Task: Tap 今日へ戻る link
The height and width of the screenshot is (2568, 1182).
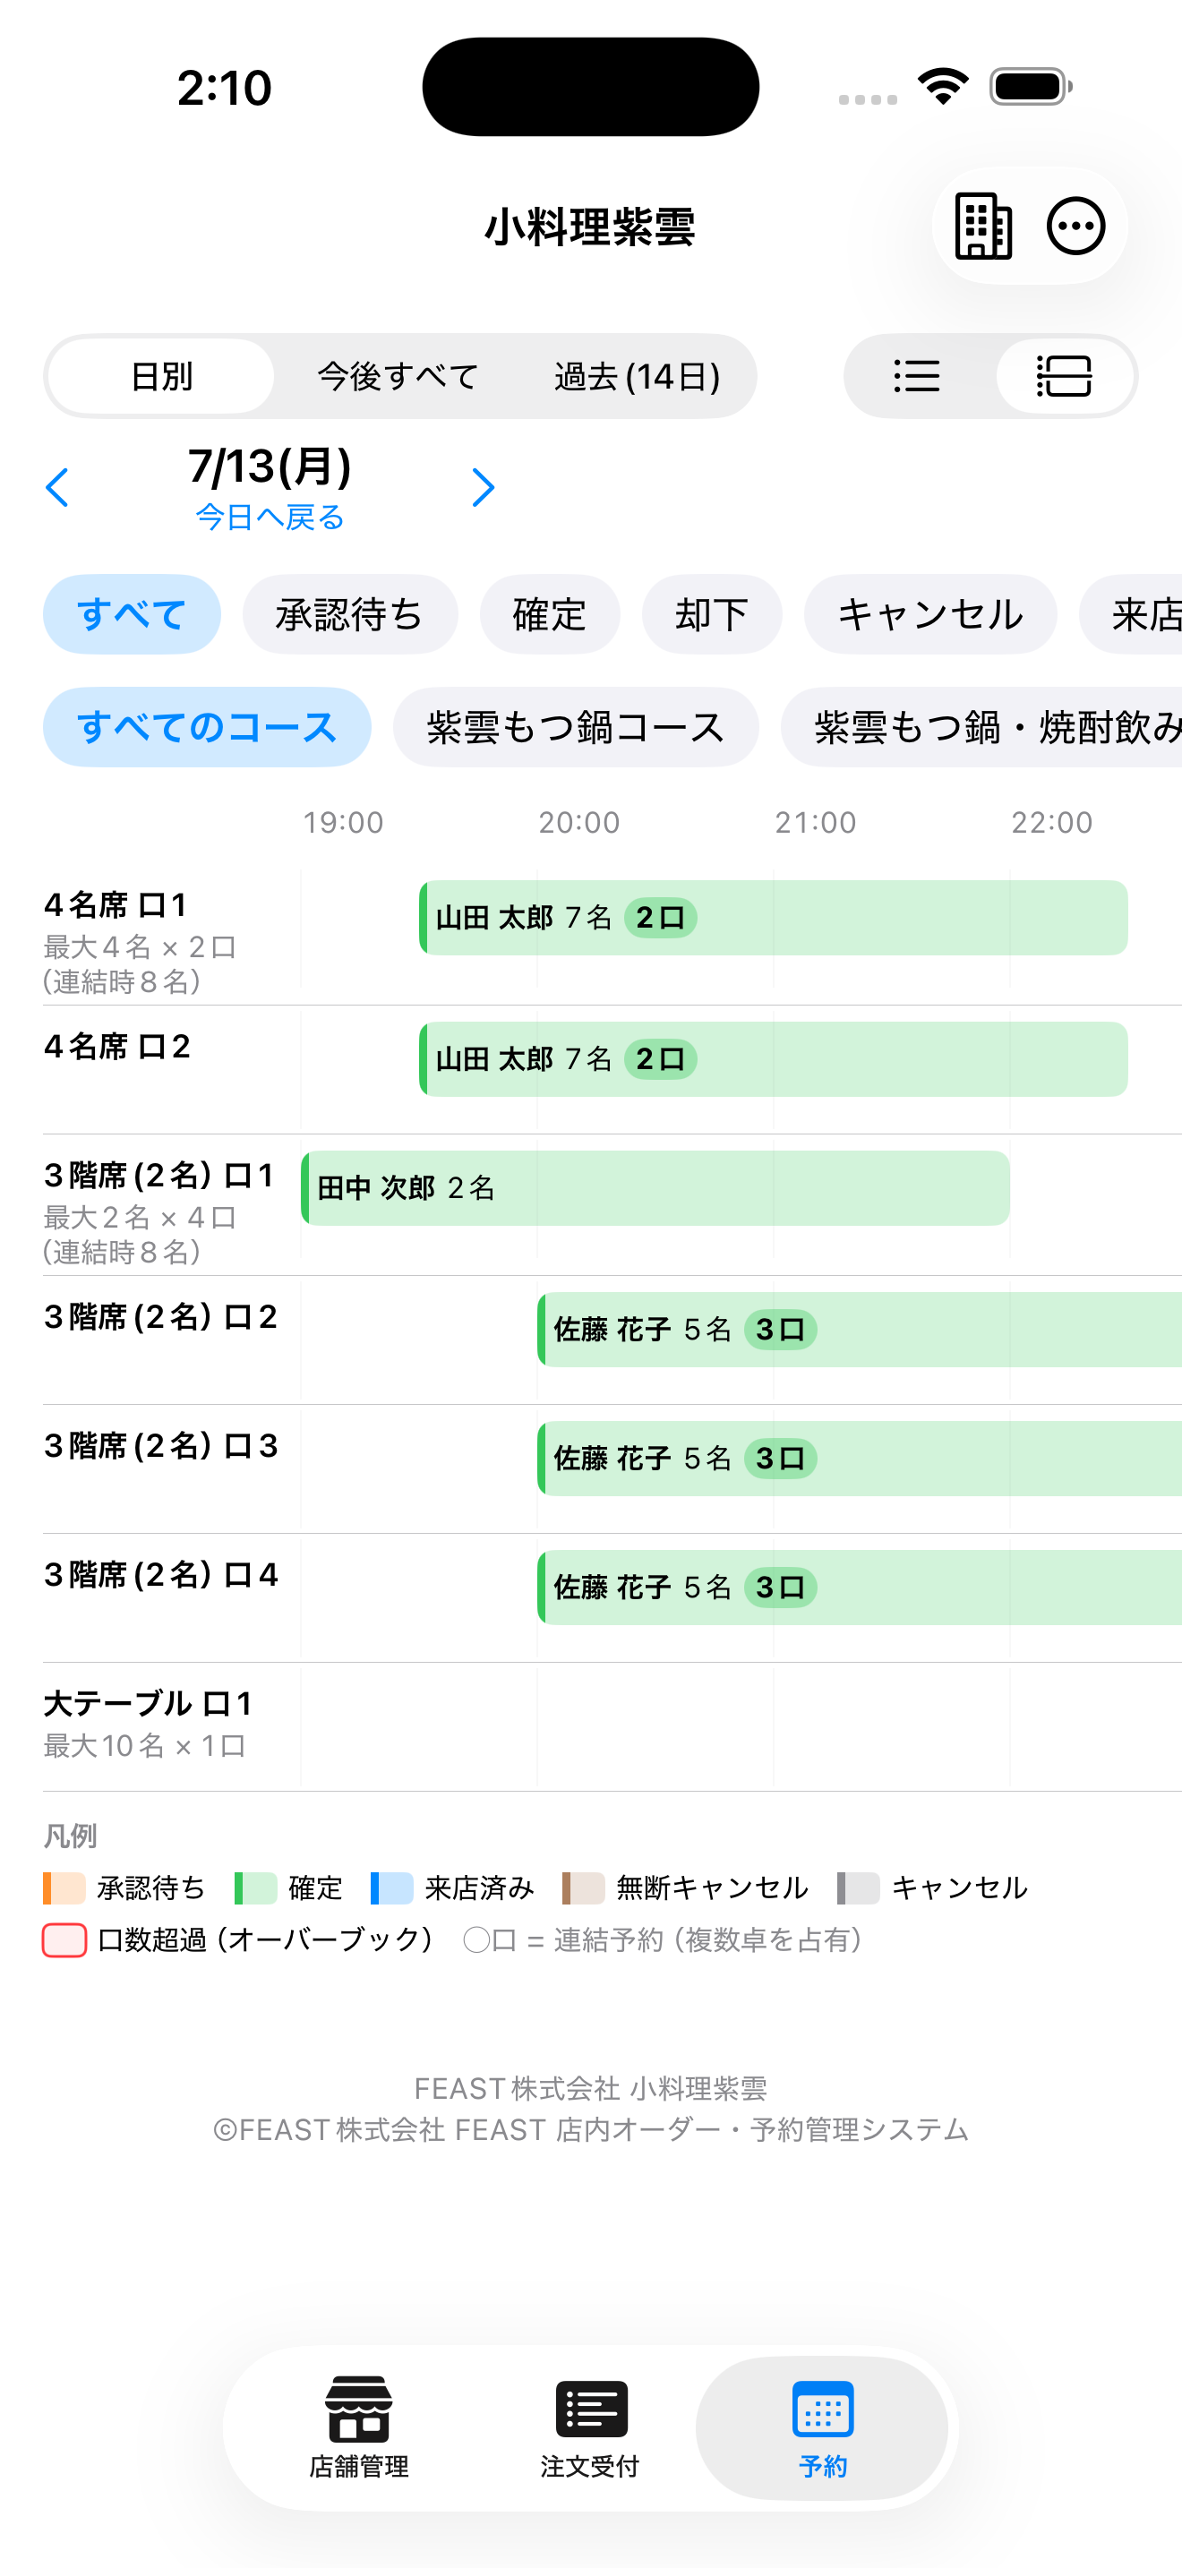Action: [x=270, y=518]
